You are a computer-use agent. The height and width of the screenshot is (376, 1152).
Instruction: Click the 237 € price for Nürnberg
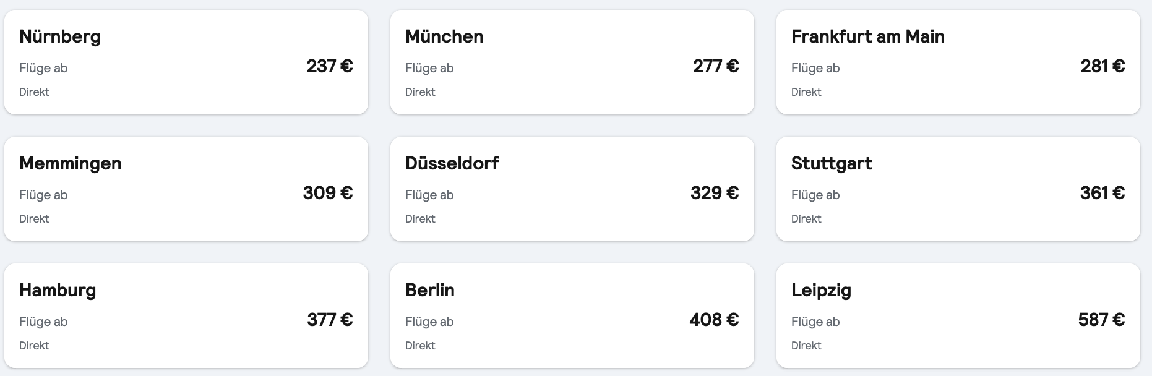(x=330, y=66)
